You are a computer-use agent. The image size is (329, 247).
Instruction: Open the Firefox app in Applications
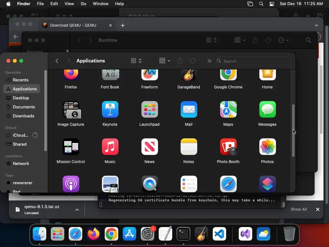point(71,75)
